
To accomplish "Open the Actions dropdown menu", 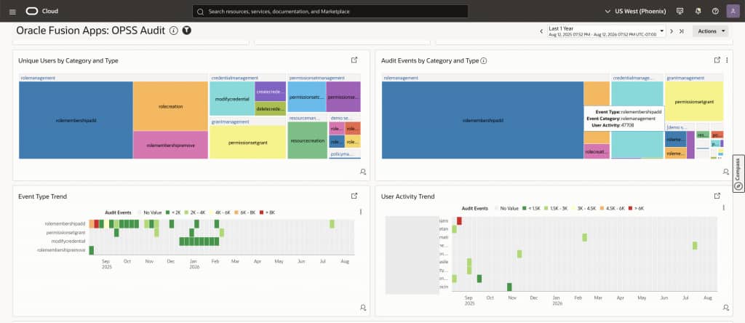I will pyautogui.click(x=710, y=31).
